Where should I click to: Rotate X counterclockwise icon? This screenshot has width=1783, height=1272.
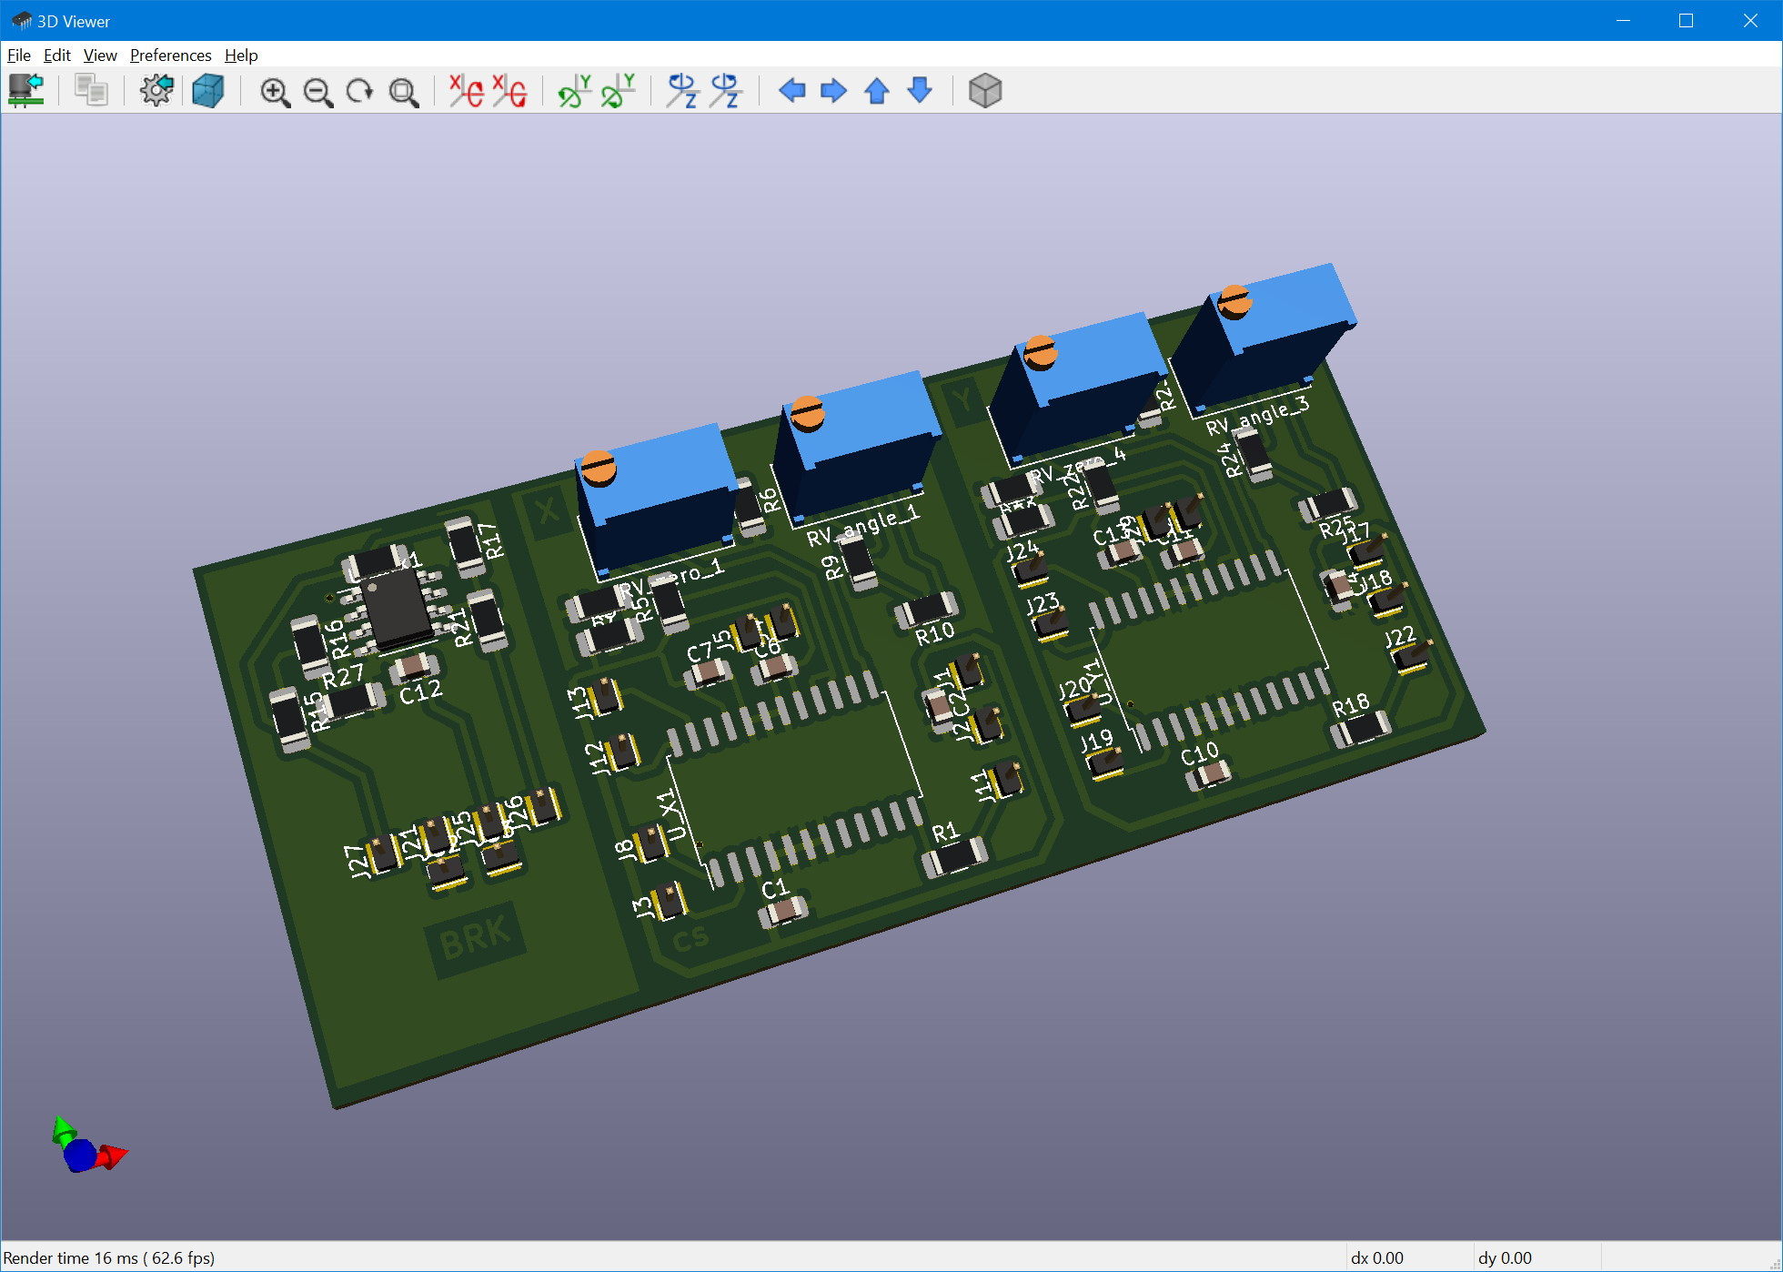510,91
